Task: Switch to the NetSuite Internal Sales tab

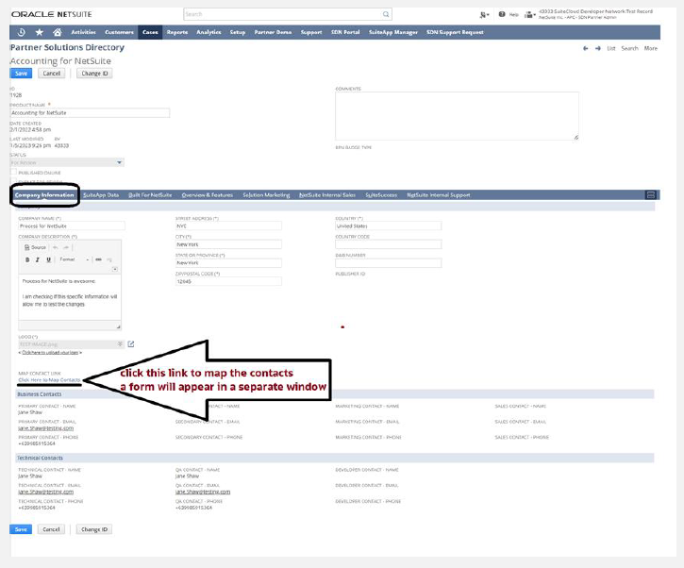Action: pos(327,195)
